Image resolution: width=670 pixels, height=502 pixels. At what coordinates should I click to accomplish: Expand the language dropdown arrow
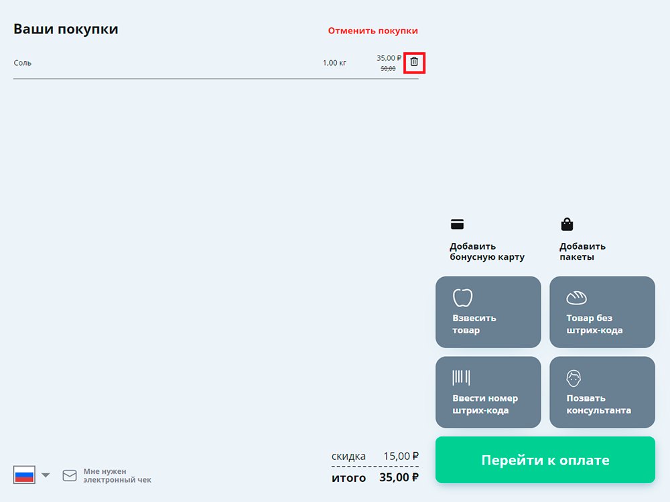[46, 475]
